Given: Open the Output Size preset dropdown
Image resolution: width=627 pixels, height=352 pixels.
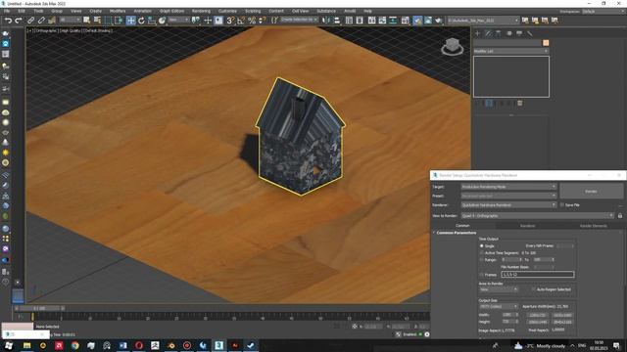Looking at the screenshot, I should [499, 306].
